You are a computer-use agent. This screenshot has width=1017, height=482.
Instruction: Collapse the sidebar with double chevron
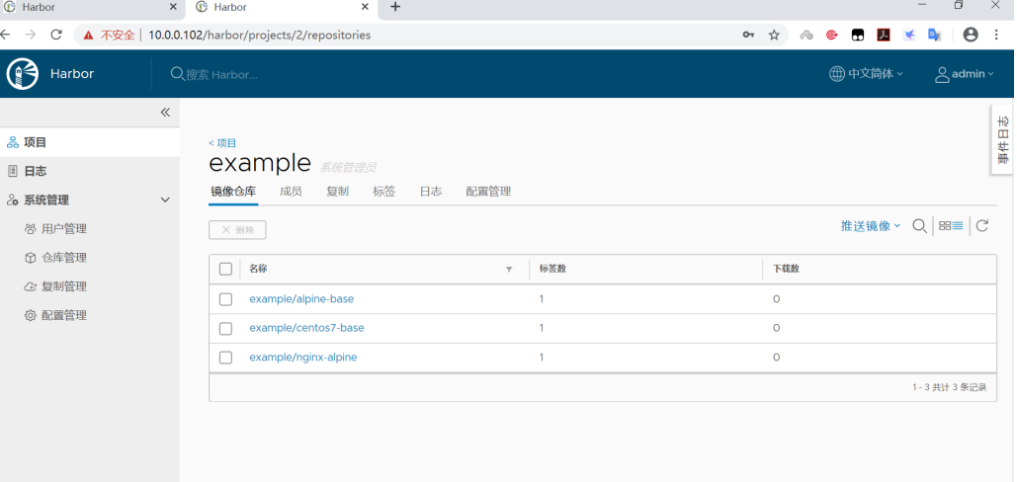(165, 112)
